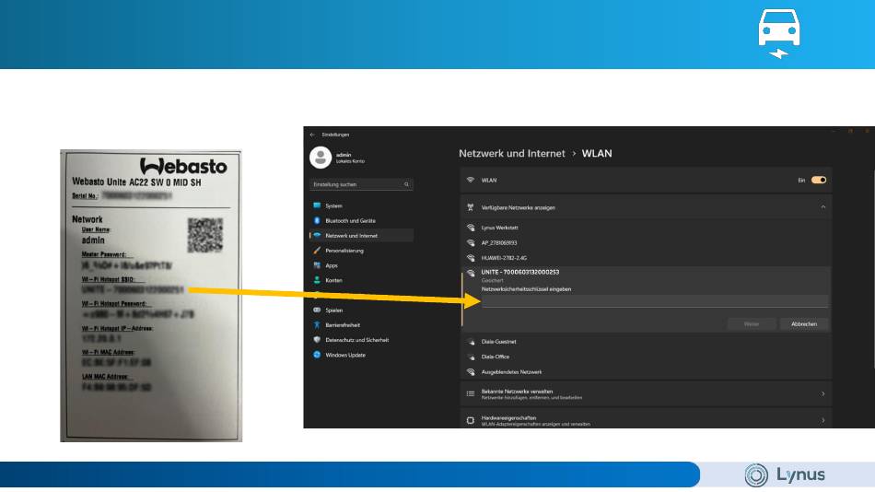
Task: Click the Wi-Fi icon of Ausgeblendetes Netzwerk
Action: 471,371
